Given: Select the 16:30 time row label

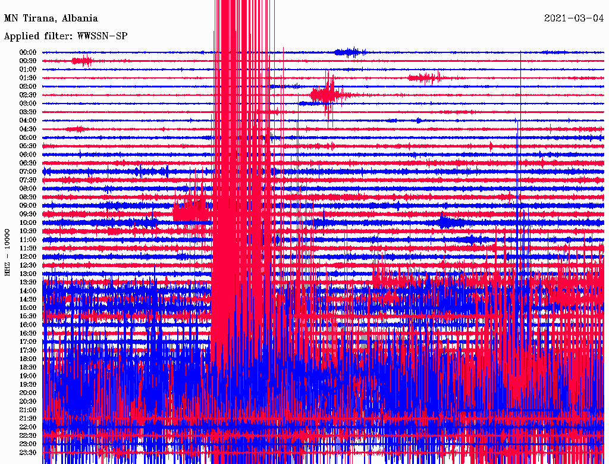Looking at the screenshot, I should 28,334.
